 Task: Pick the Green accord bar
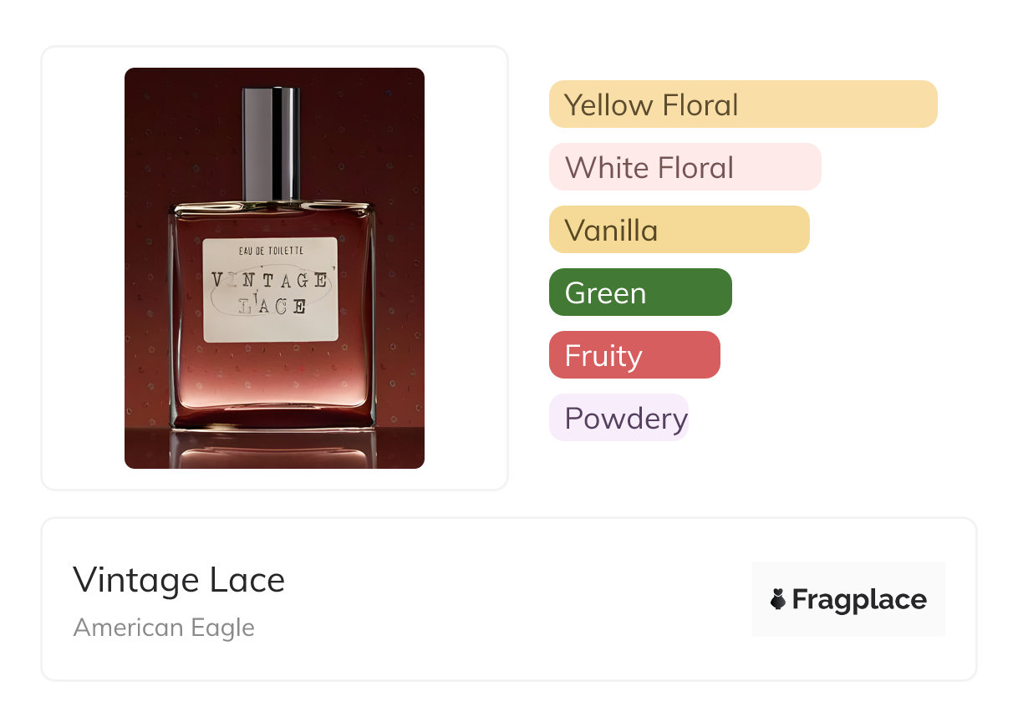tap(640, 292)
